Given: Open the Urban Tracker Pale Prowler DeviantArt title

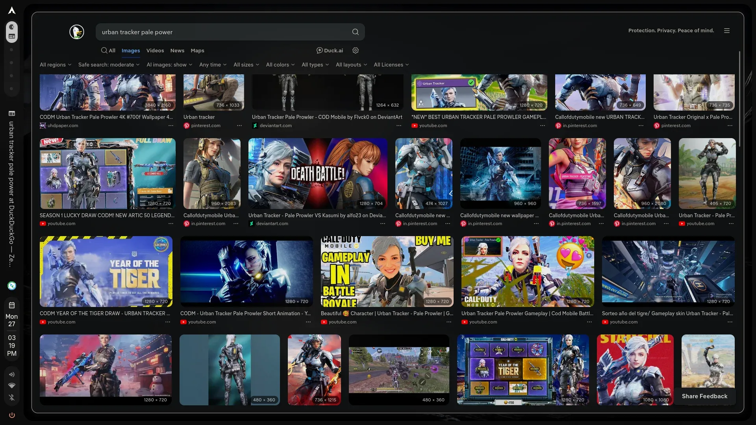Looking at the screenshot, I should tap(327, 117).
